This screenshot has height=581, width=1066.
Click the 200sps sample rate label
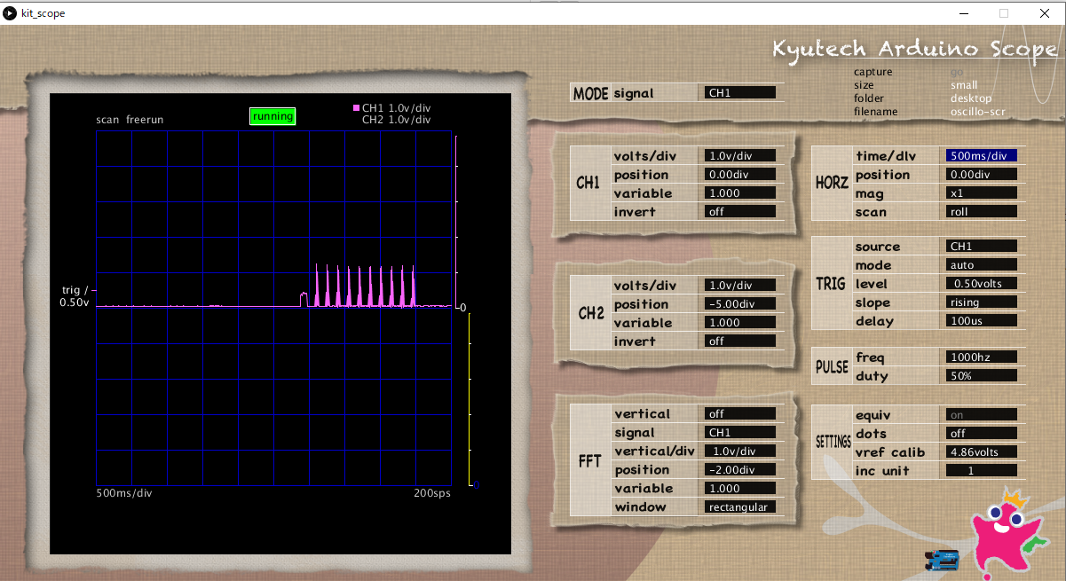(x=432, y=493)
